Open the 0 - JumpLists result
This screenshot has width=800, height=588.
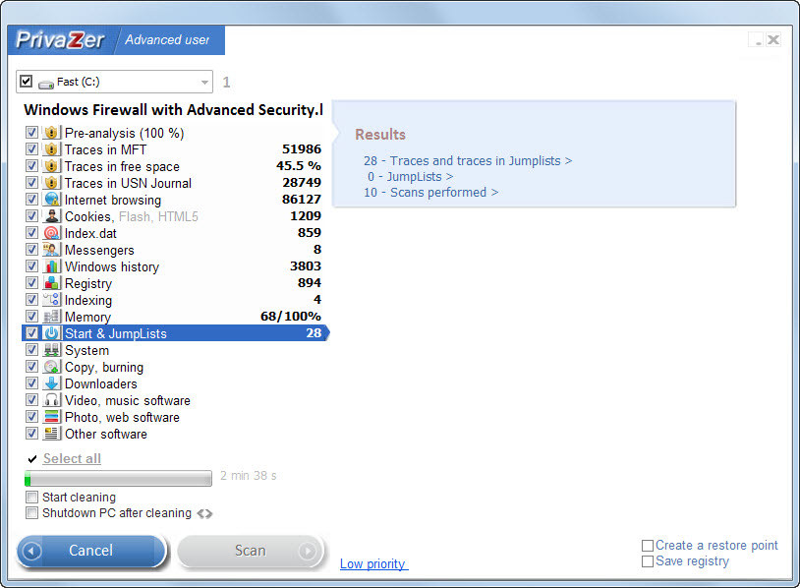(x=410, y=177)
